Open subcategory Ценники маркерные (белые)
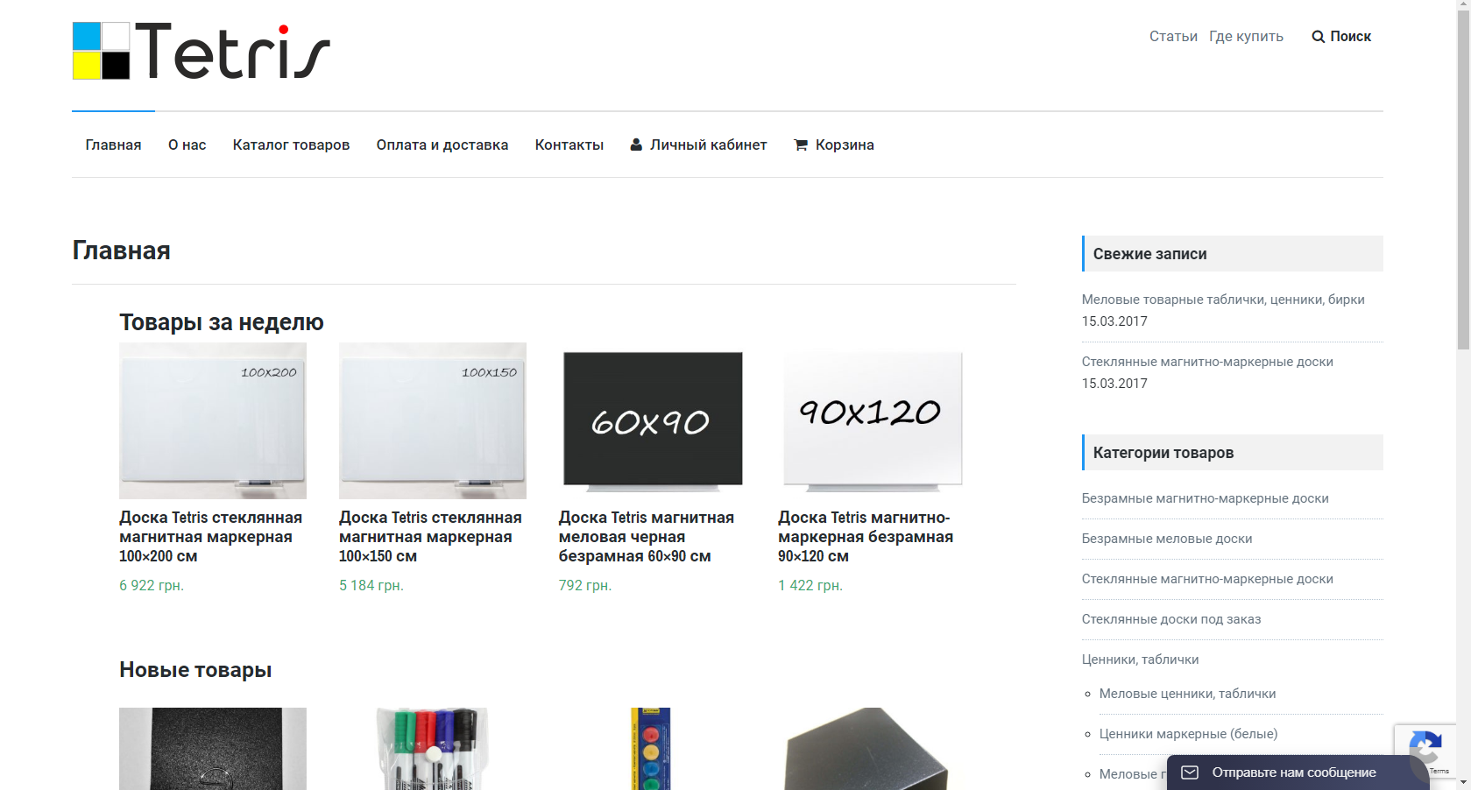 point(1188,734)
